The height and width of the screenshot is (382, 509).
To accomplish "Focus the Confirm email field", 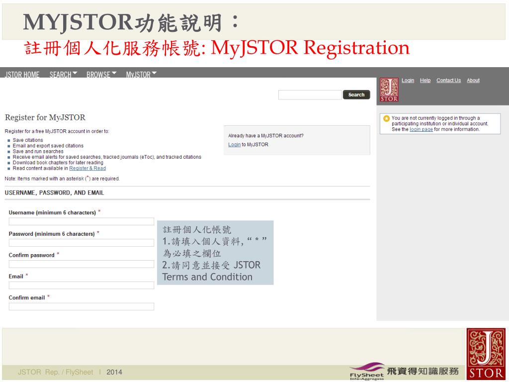I will coord(82,306).
